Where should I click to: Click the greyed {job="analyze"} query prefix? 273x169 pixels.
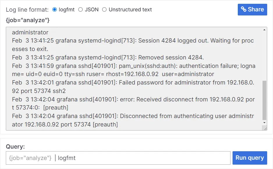pos(30,158)
